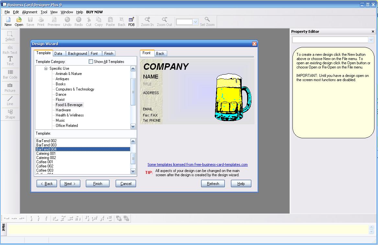Viewport: 378px width, 245px height.
Task: Click the Save toolbar icon
Action: tap(30, 21)
